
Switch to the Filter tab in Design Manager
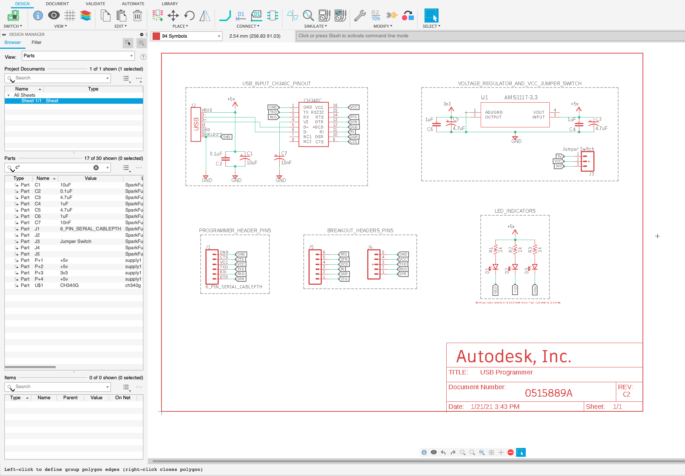tap(36, 42)
